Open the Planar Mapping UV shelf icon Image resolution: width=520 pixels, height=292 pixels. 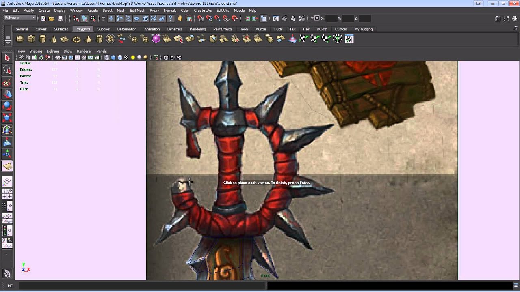[x=303, y=39]
